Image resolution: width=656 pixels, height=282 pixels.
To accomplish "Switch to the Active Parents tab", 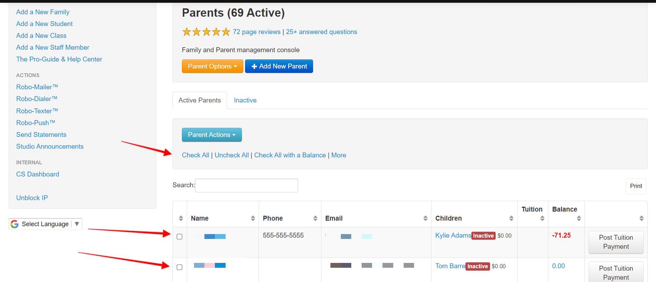I will [200, 100].
